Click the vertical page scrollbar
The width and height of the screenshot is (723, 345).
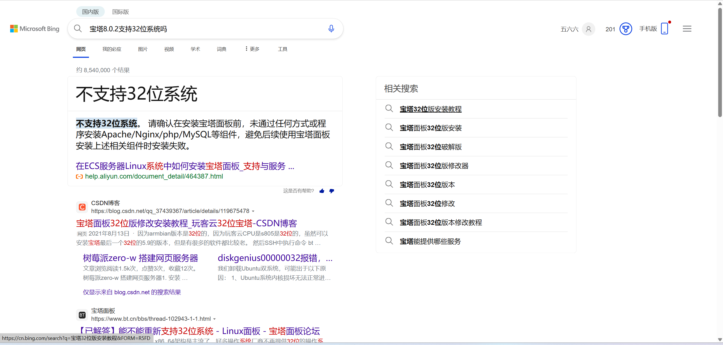pos(720,62)
